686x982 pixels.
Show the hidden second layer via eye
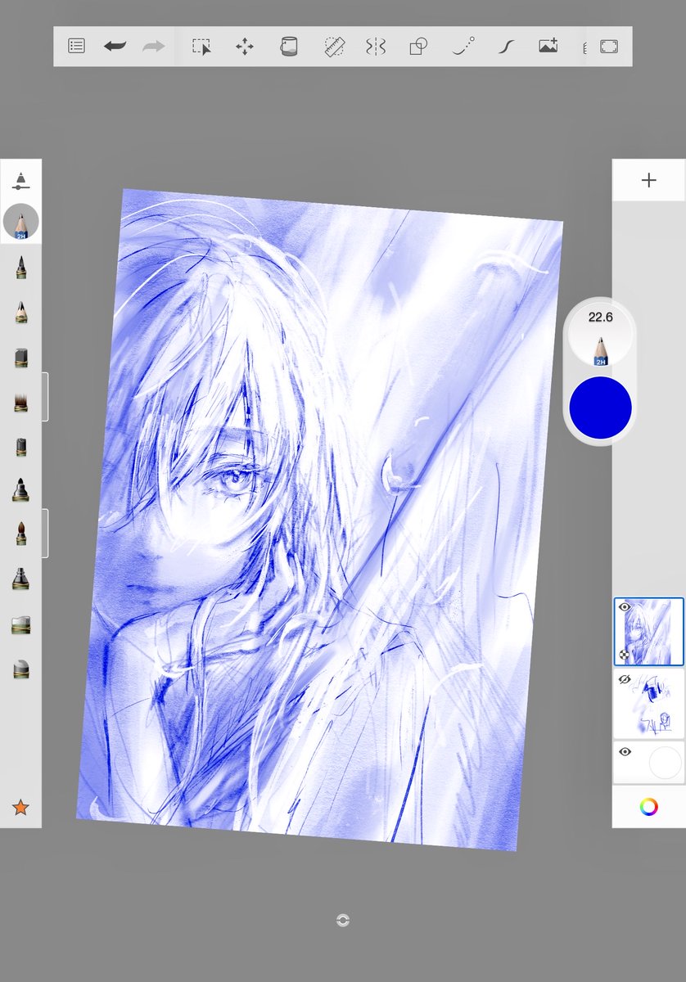click(625, 679)
